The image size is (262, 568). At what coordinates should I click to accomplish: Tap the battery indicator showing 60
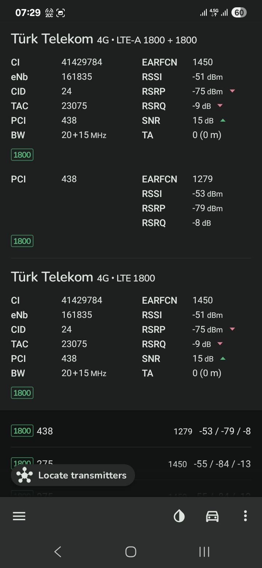[239, 13]
